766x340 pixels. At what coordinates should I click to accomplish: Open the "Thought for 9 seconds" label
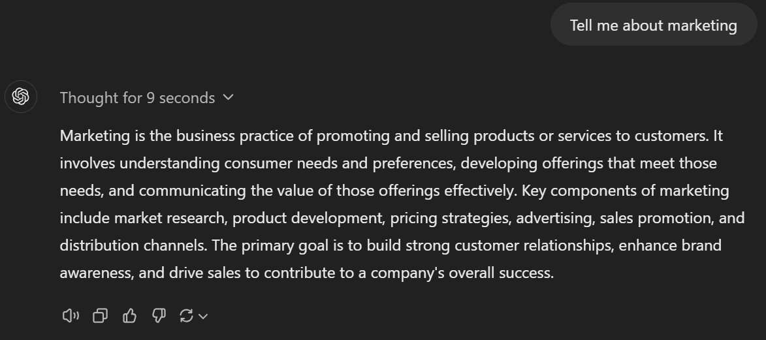click(x=137, y=98)
